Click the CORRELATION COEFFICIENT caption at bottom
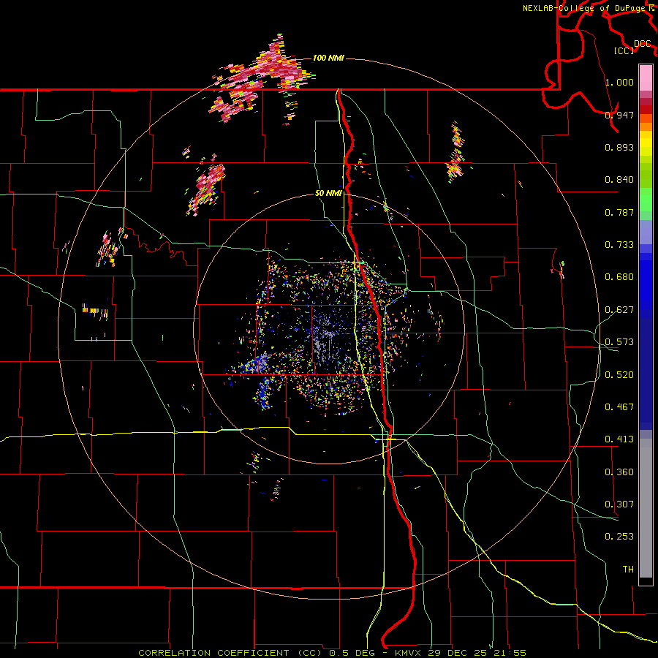 pos(333,653)
